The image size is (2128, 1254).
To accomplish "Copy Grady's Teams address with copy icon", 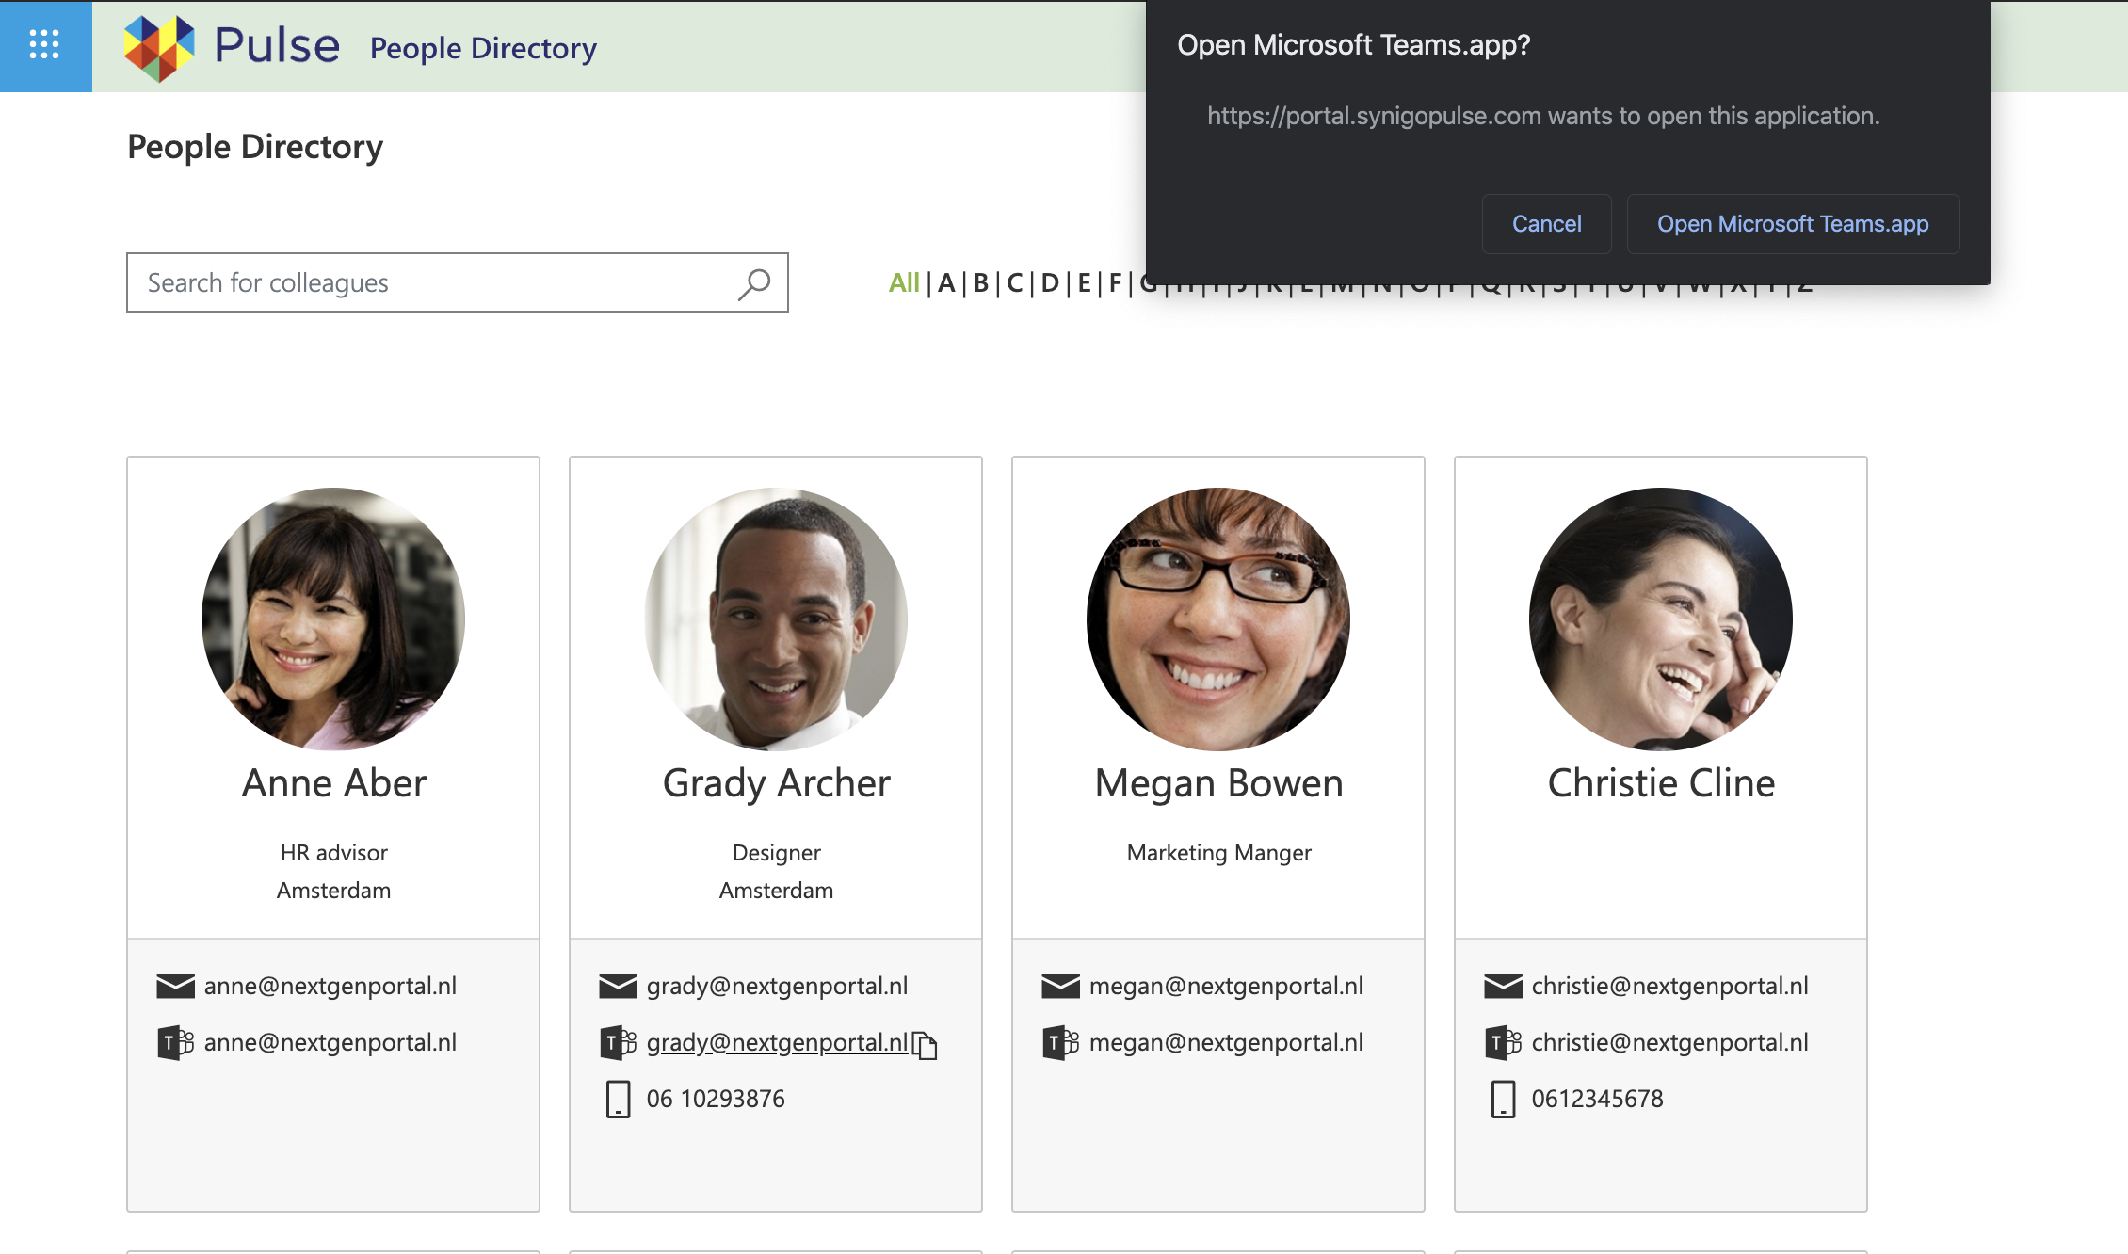I will [x=925, y=1045].
